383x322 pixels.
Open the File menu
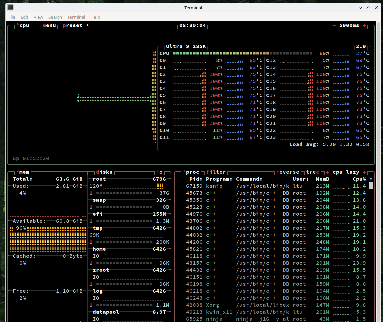pos(11,17)
